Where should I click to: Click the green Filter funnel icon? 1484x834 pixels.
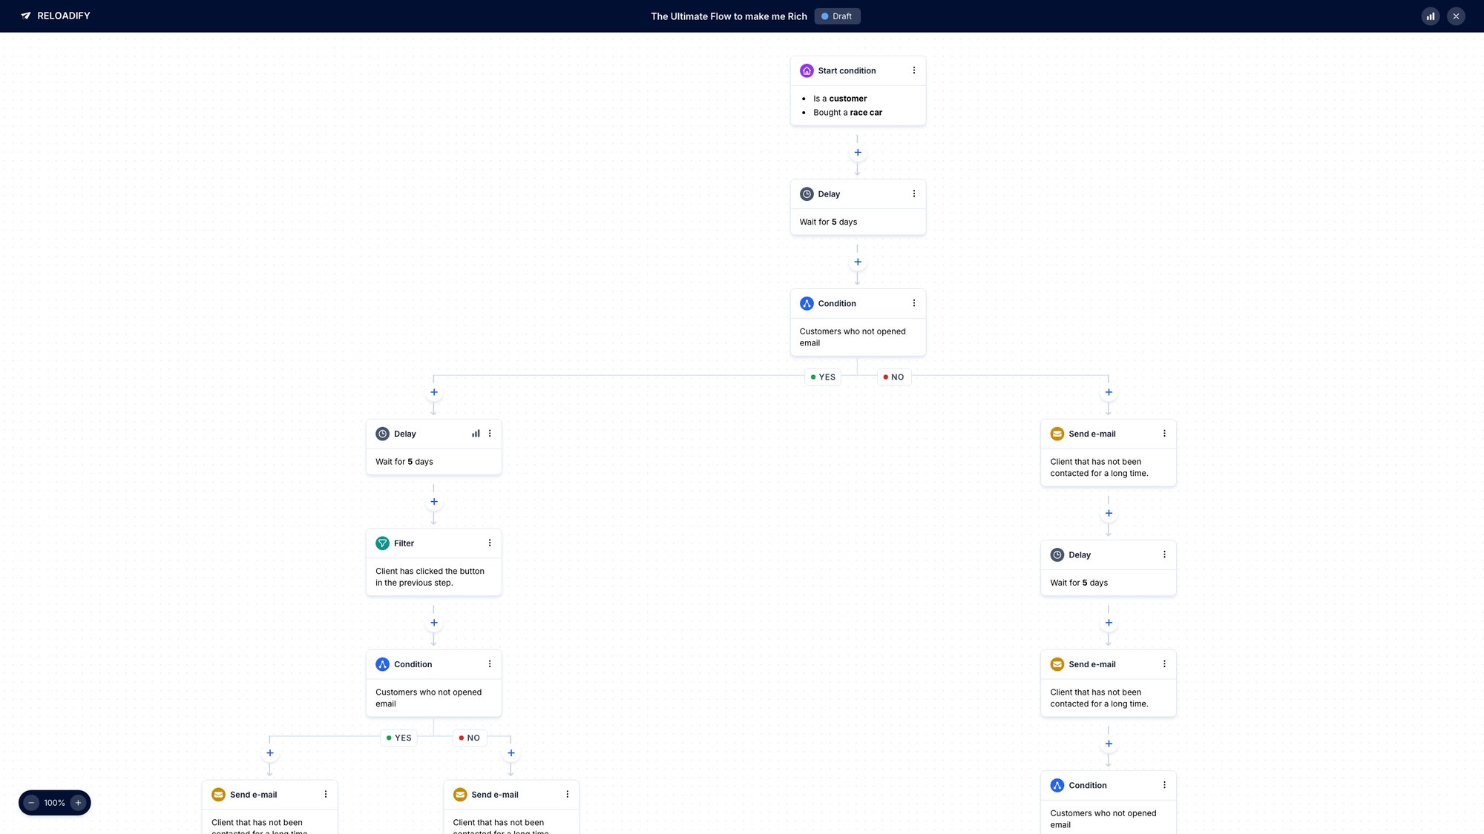tap(383, 543)
